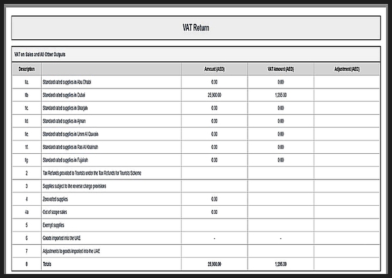This screenshot has height=278, width=392.
Task: Click row number 1a in Description column
Action: tap(27, 82)
